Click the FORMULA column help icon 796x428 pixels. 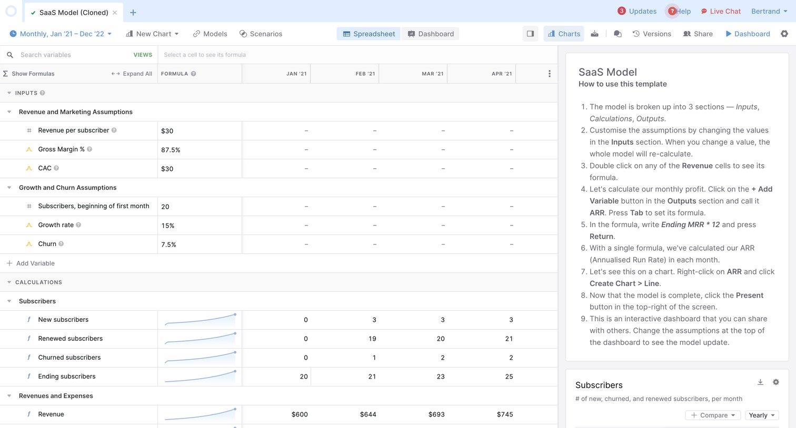pos(193,74)
